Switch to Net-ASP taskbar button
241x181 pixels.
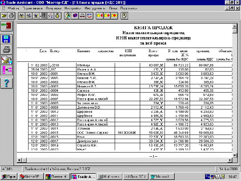(31, 177)
